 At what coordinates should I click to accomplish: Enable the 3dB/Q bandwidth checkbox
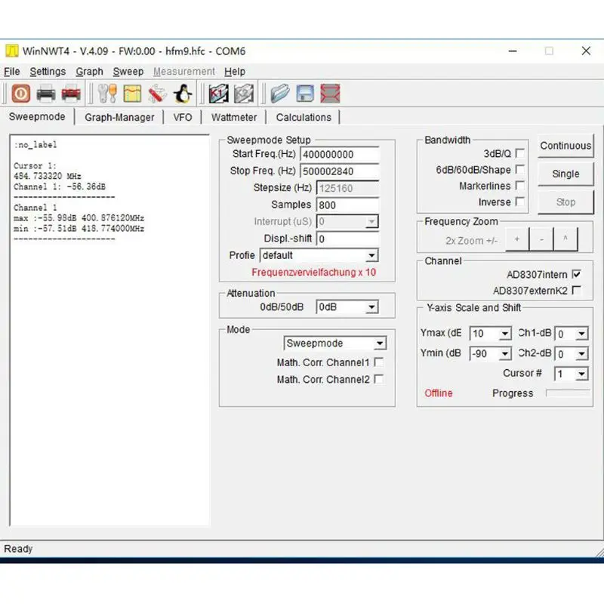pyautogui.click(x=520, y=153)
